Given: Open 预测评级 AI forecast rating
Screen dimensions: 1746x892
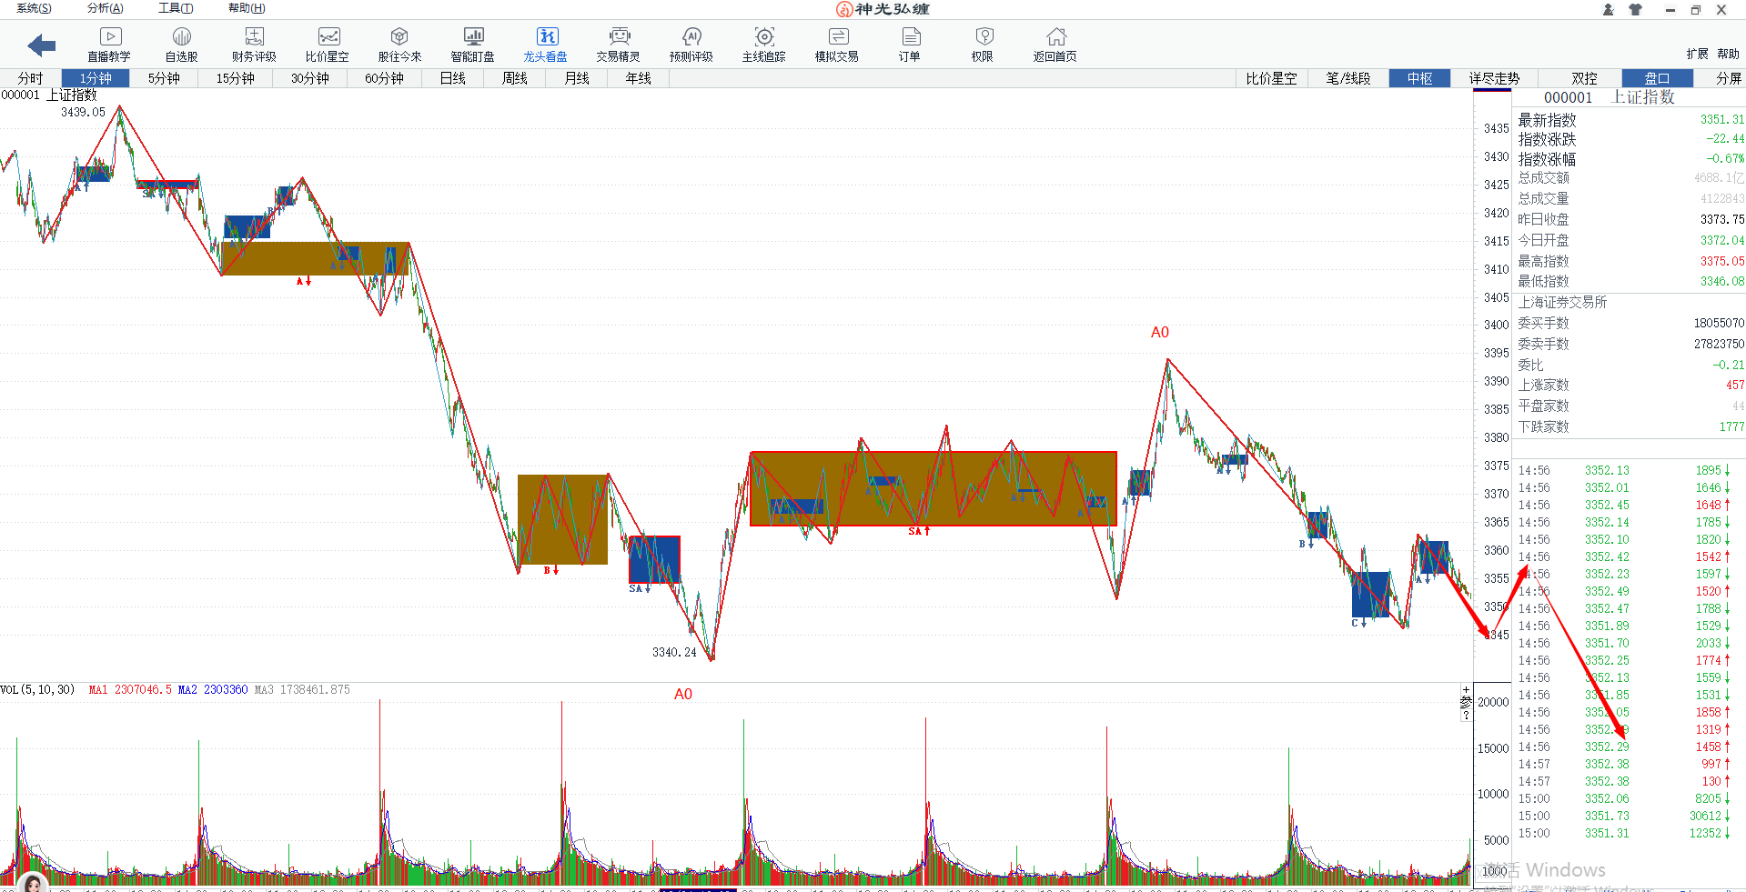Looking at the screenshot, I should pos(691,44).
